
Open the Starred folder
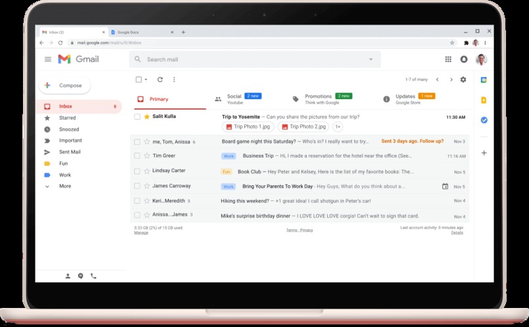pos(67,118)
